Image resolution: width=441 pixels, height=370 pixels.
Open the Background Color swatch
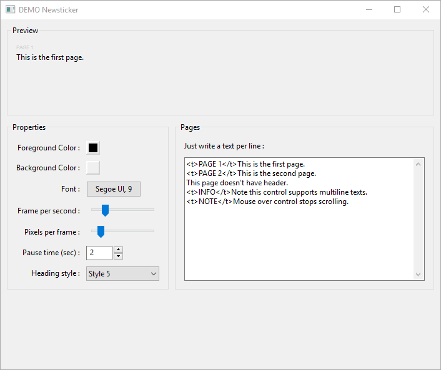[93, 167]
